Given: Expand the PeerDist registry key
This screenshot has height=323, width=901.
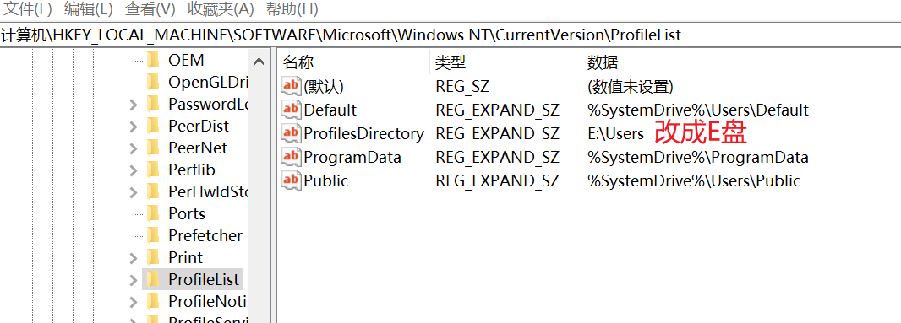Looking at the screenshot, I should coord(134,127).
